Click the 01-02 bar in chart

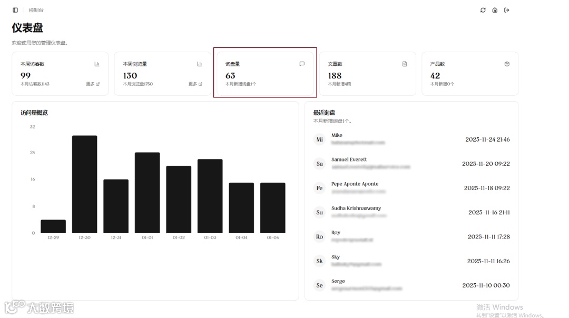coord(179,200)
